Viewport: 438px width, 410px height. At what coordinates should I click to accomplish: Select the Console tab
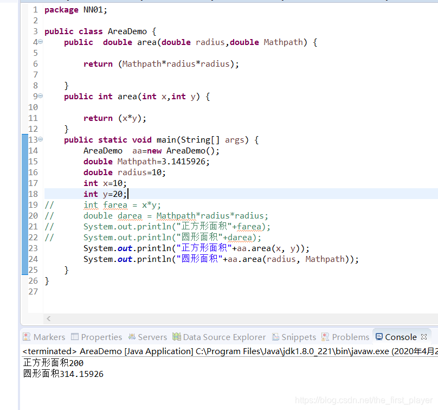coord(401,337)
